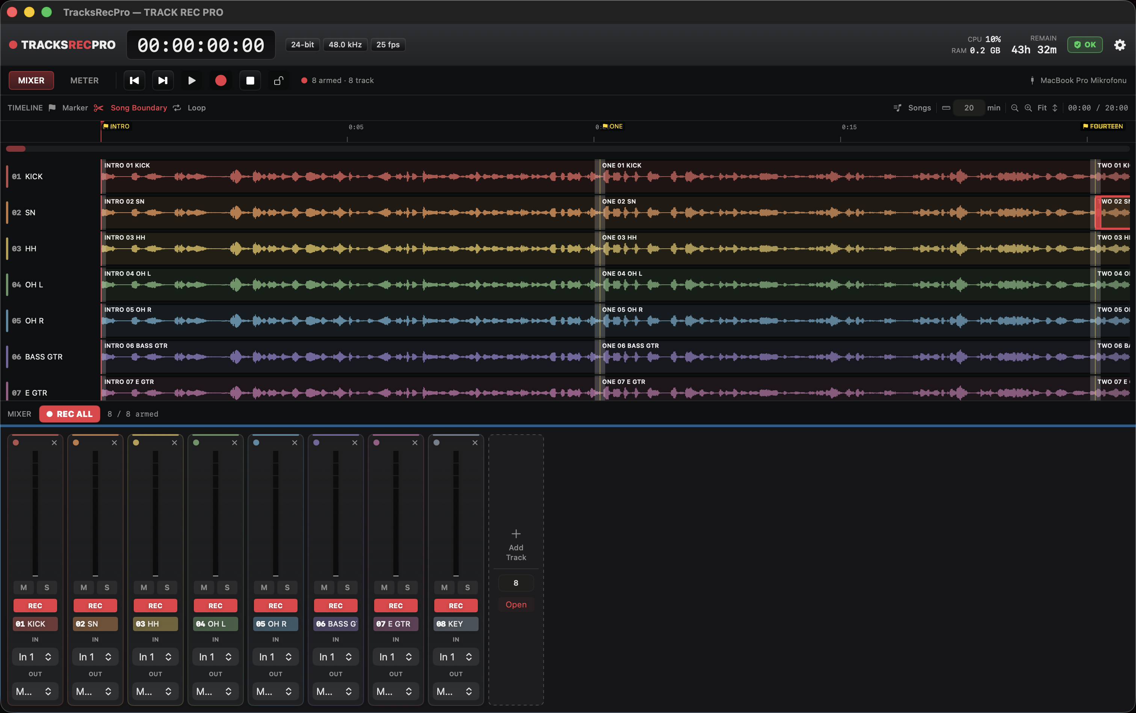Click the Loop arrows icon
The image size is (1136, 713).
pos(177,108)
